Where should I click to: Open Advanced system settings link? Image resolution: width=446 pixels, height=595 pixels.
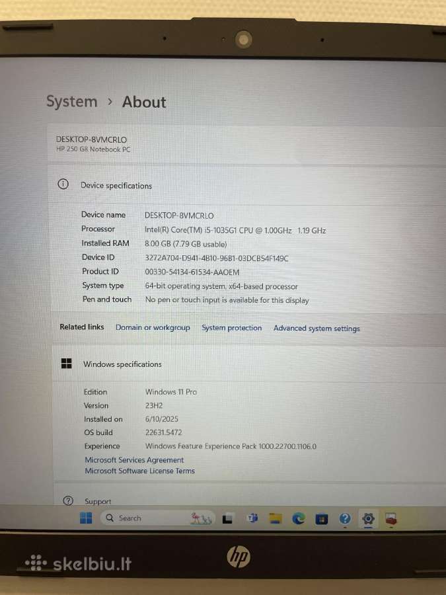click(x=316, y=329)
